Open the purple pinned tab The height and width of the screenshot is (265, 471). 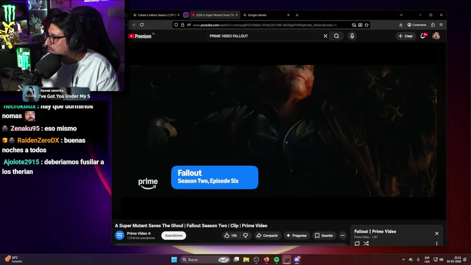tap(186, 15)
